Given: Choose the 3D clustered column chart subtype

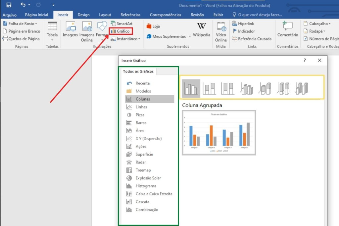Looking at the screenshot, I should (x=246, y=89).
